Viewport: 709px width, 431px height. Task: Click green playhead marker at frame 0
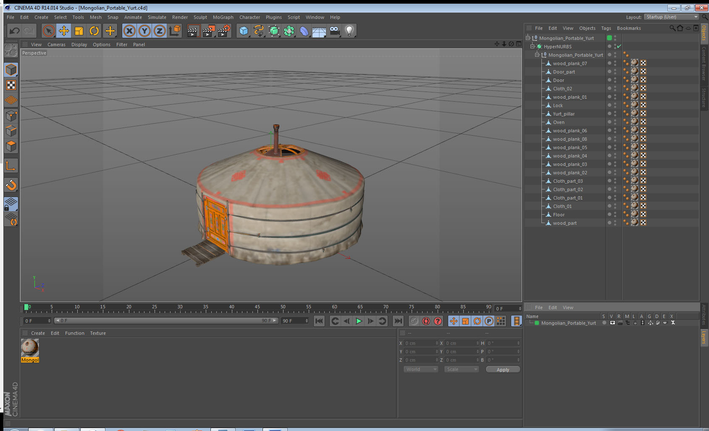tap(26, 307)
